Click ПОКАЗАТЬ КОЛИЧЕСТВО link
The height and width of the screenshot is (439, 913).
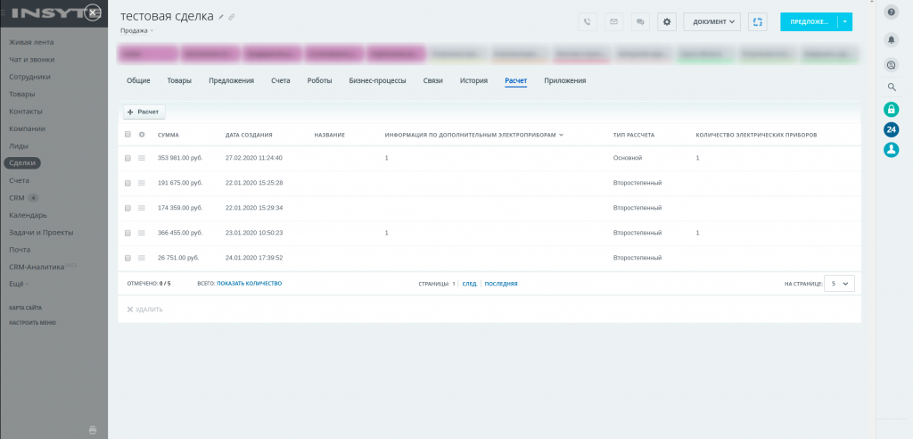pos(250,284)
